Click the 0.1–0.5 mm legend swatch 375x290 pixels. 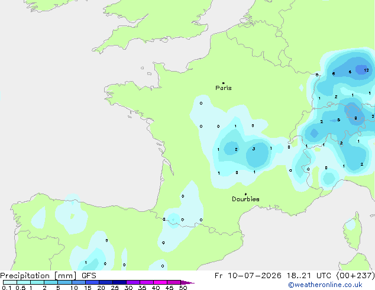[10, 282]
